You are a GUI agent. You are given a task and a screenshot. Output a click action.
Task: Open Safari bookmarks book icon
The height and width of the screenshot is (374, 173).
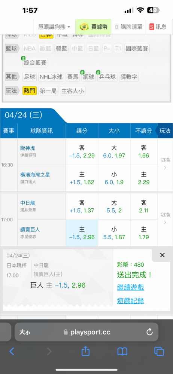point(122,351)
